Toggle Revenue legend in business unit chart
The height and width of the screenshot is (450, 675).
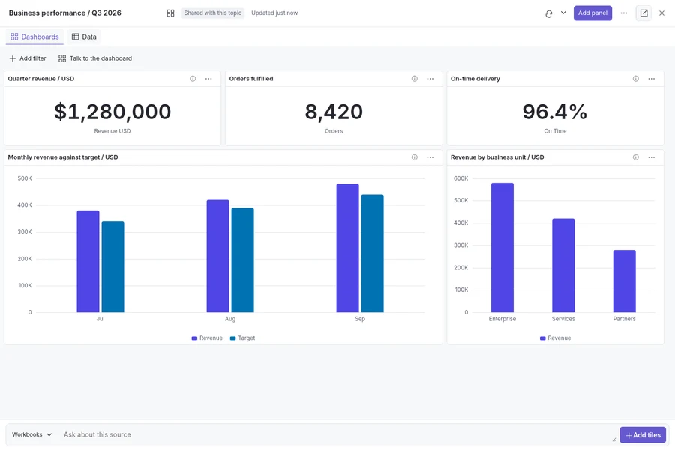tap(555, 338)
